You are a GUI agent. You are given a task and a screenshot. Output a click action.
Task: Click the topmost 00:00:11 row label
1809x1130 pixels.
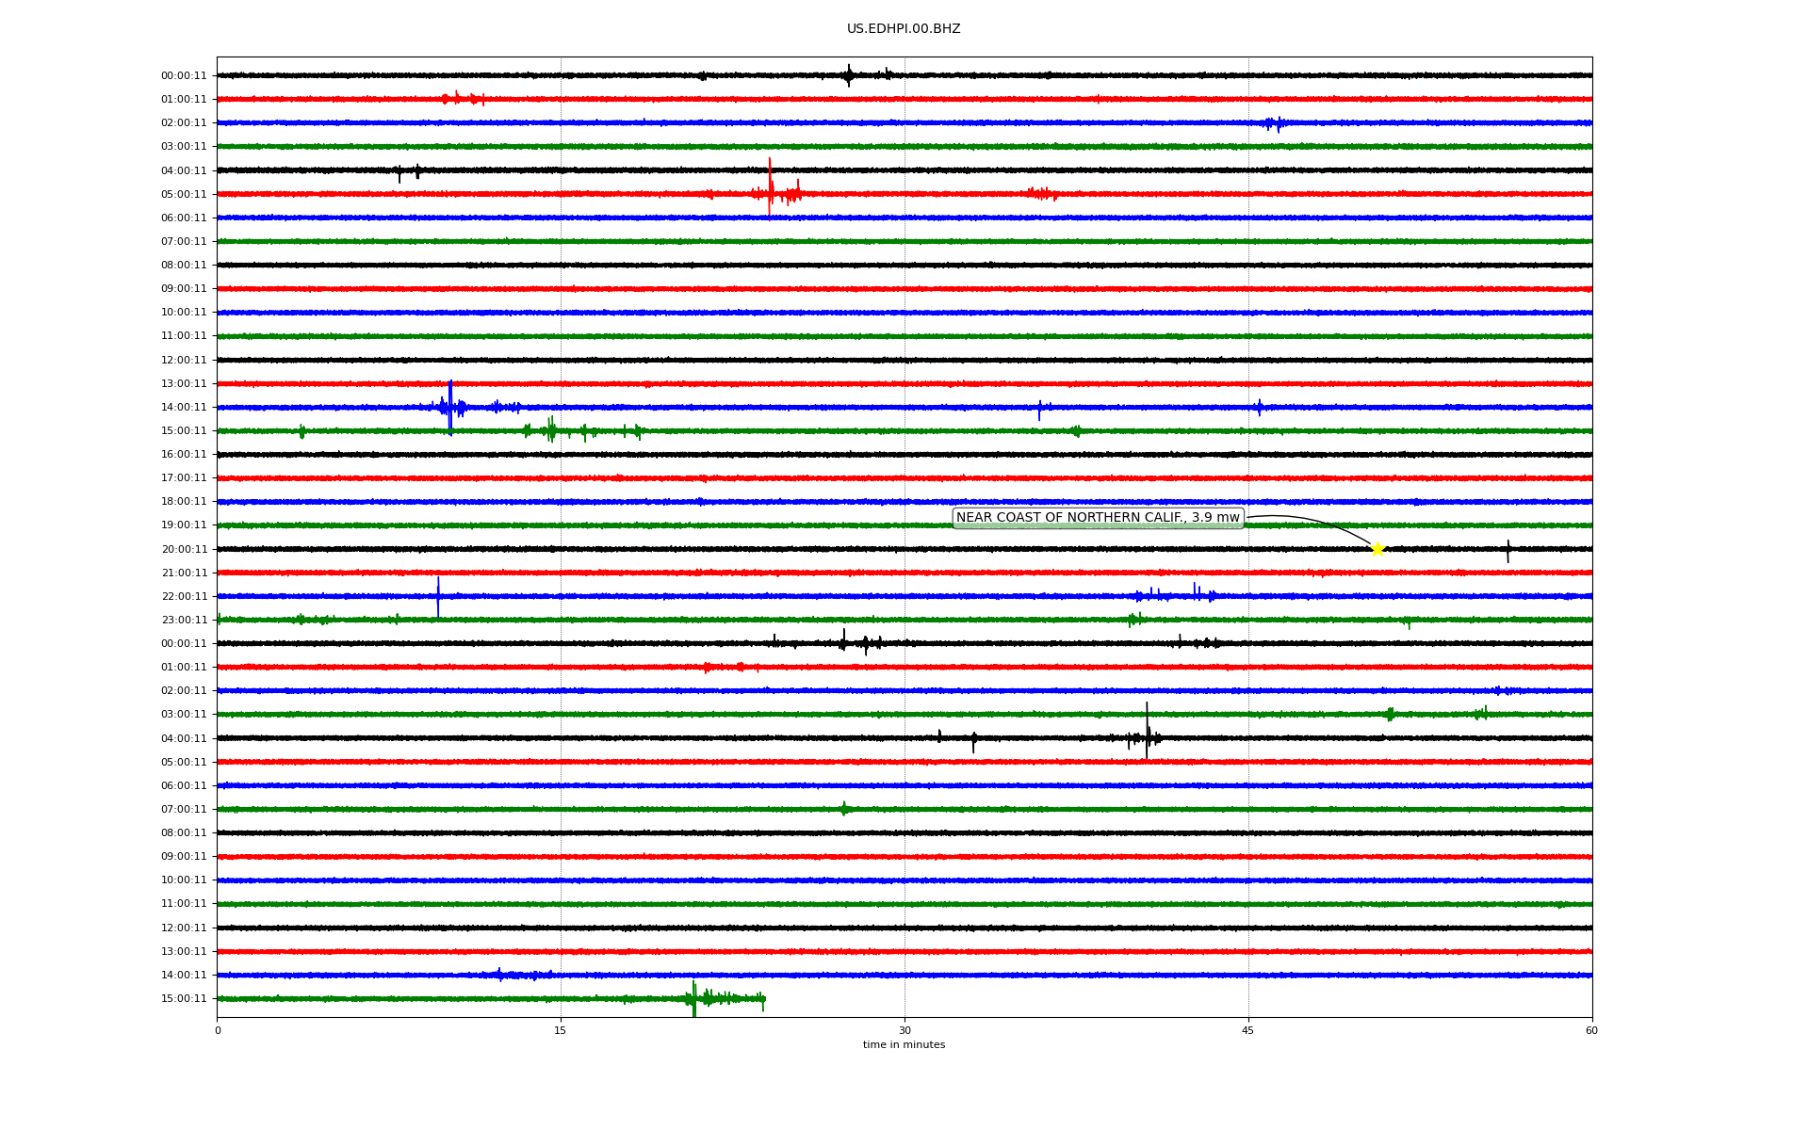[184, 76]
